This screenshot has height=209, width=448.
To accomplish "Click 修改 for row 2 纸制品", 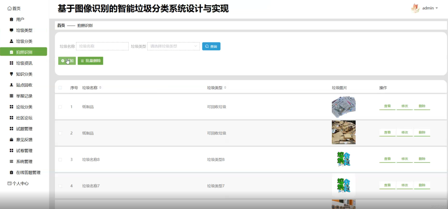I will [x=404, y=133].
